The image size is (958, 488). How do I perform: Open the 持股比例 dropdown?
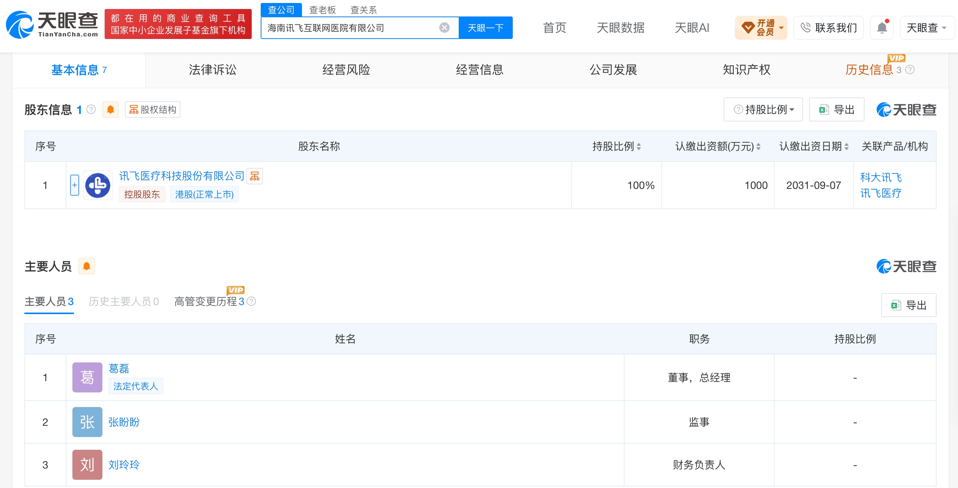(x=763, y=109)
